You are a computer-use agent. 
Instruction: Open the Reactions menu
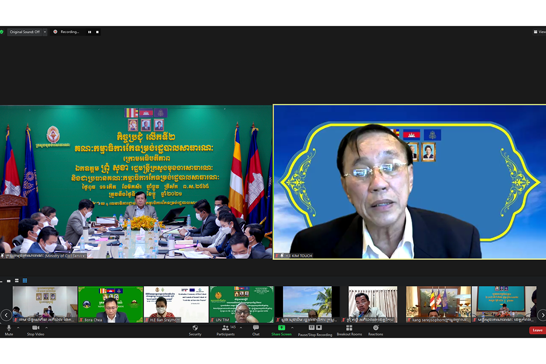375,328
